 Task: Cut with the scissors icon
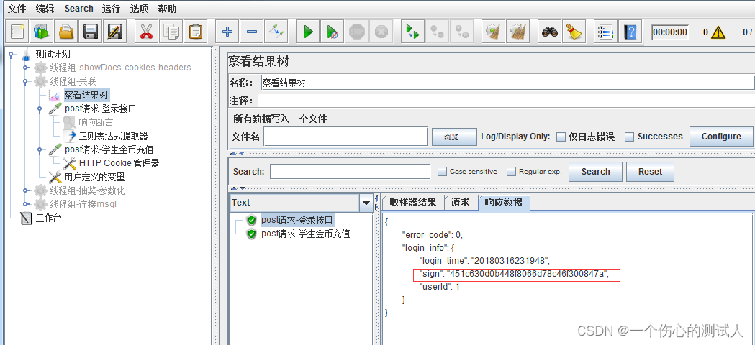pyautogui.click(x=146, y=32)
